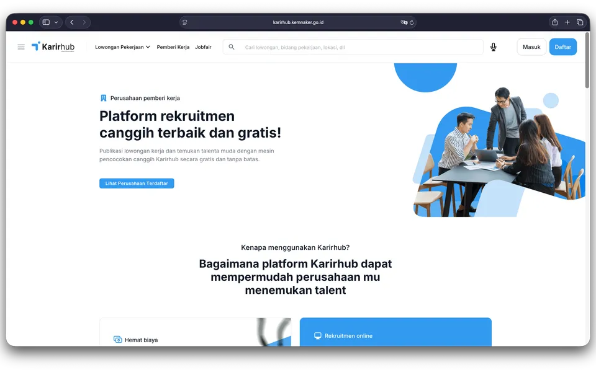Open the sidebar options chevron in Safari
The width and height of the screenshot is (596, 372).
(56, 22)
